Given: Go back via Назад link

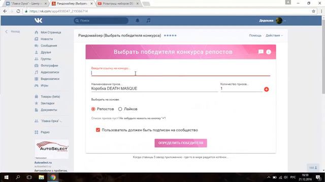Looking at the screenshot, I should tap(13, 31).
